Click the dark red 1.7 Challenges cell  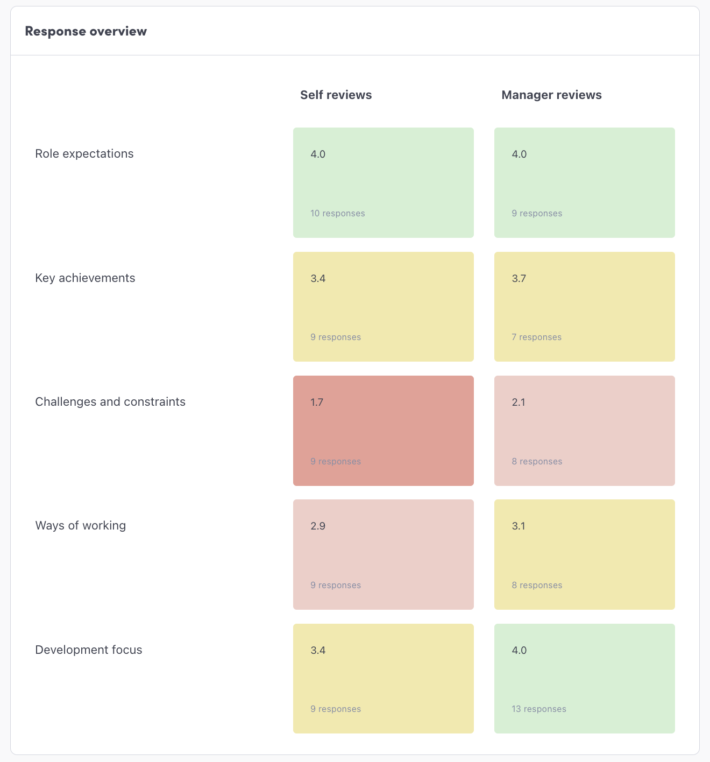pos(383,431)
